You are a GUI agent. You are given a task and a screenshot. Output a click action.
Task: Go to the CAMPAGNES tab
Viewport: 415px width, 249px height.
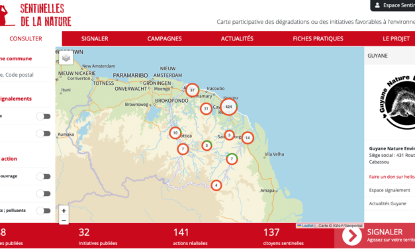(x=164, y=38)
